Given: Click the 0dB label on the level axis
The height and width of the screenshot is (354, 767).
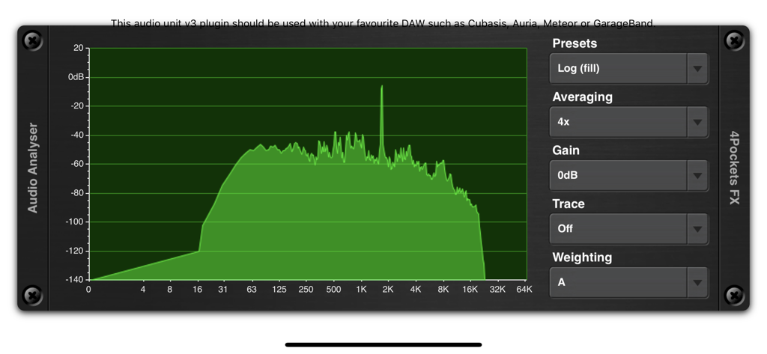Looking at the screenshot, I should [x=76, y=77].
